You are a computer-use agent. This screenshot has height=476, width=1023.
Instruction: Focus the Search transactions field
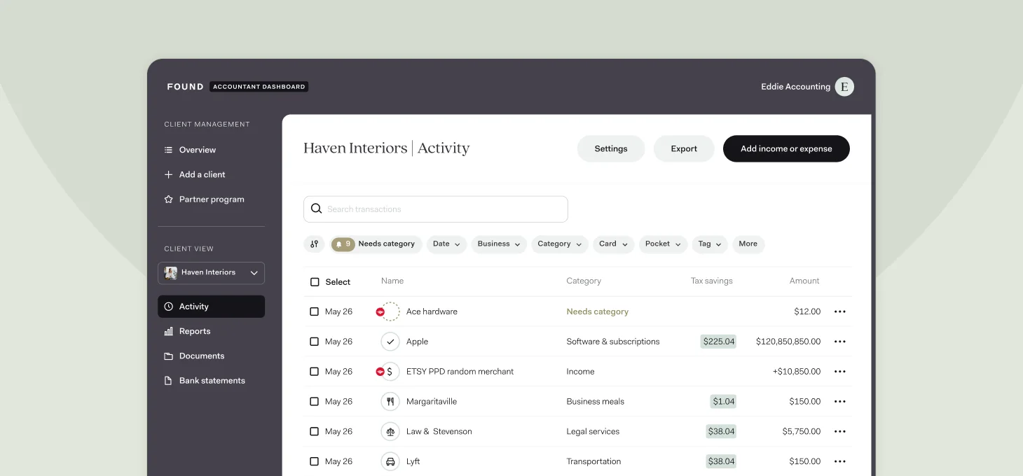click(435, 209)
